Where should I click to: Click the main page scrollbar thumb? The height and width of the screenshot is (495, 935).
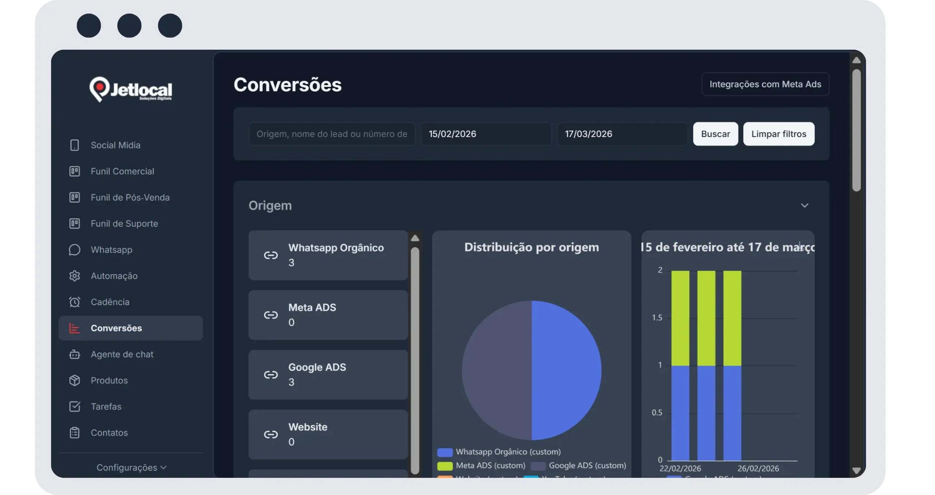tap(856, 130)
